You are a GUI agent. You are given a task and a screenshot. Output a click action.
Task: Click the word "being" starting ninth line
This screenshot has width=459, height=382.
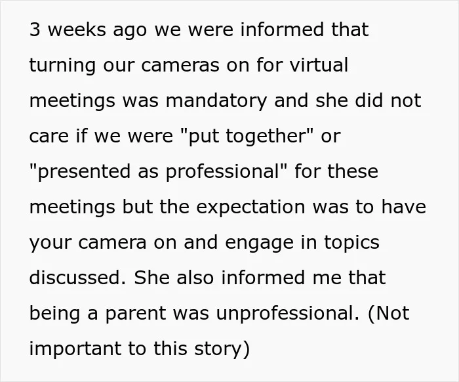click(54, 314)
